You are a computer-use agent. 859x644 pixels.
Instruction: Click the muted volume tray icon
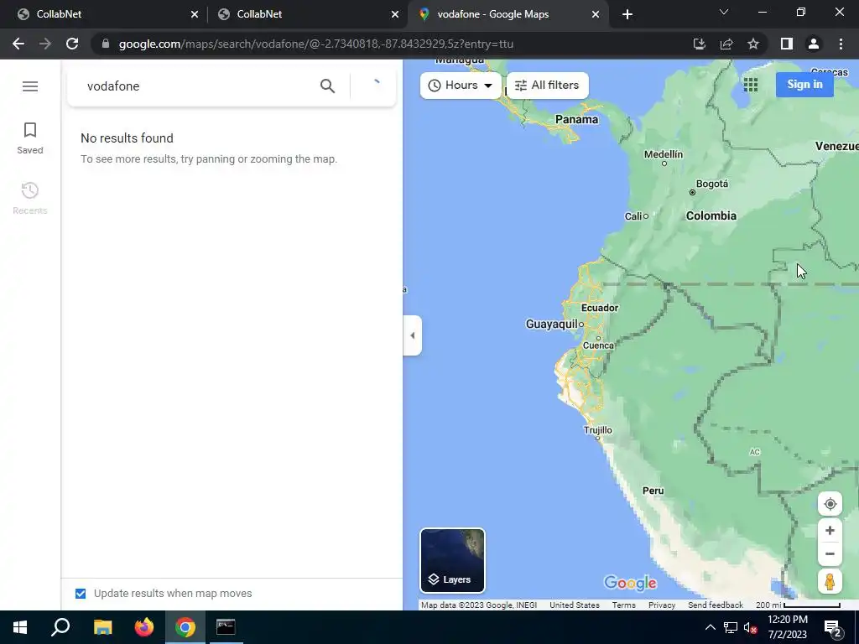(750, 627)
